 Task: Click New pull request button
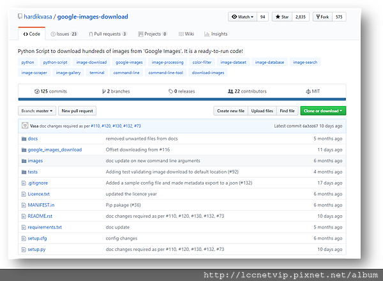[77, 111]
